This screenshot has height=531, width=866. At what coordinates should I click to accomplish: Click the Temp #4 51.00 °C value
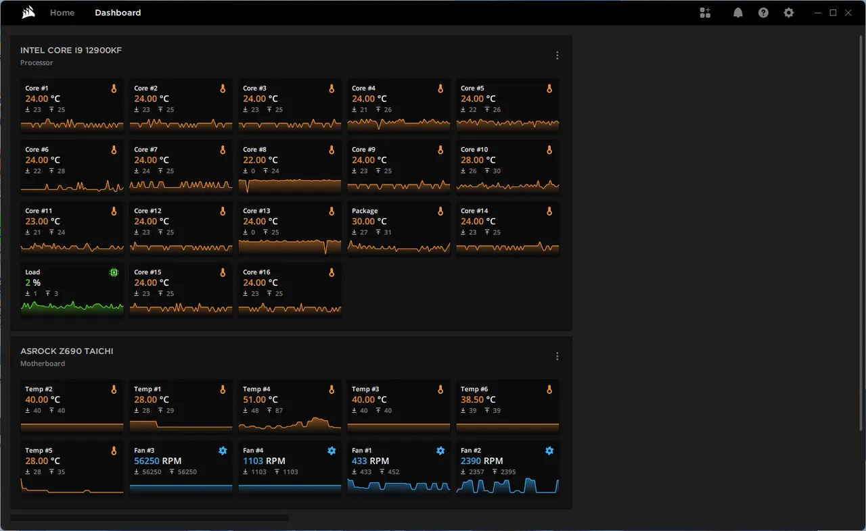pyautogui.click(x=260, y=400)
